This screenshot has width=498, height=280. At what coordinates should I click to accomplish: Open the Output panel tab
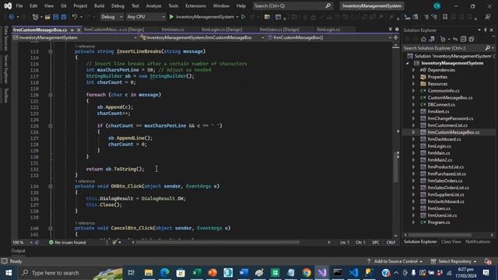tap(18, 250)
